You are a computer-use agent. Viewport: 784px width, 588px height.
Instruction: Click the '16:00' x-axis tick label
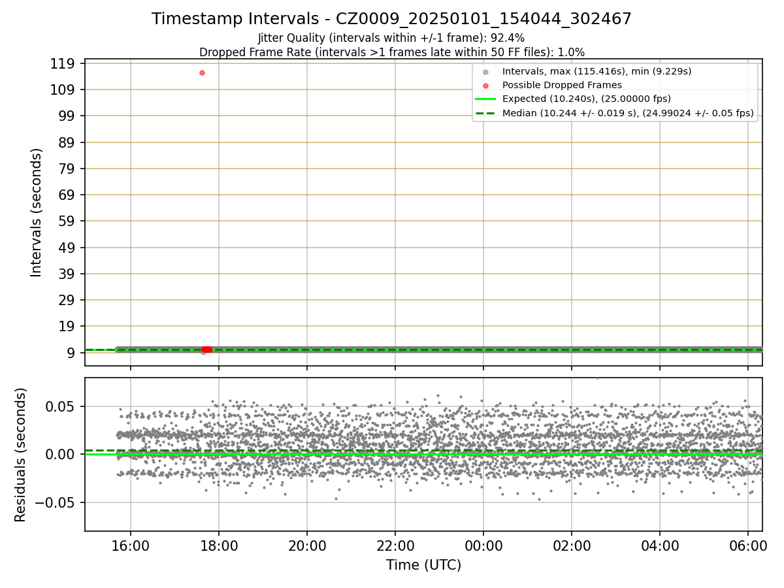(131, 546)
